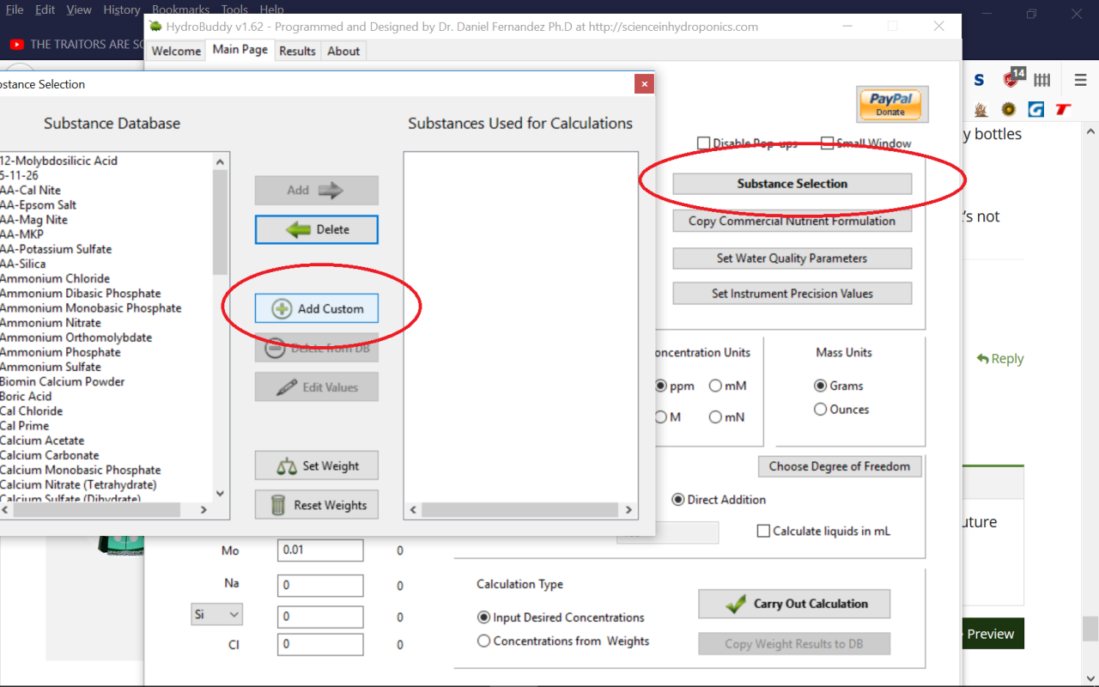
Task: Select Ammonium Nitrate in Substance Database
Action: 51,323
